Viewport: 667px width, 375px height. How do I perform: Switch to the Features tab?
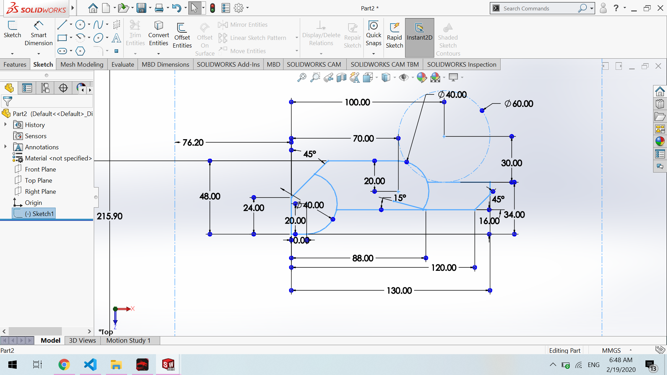(x=15, y=65)
